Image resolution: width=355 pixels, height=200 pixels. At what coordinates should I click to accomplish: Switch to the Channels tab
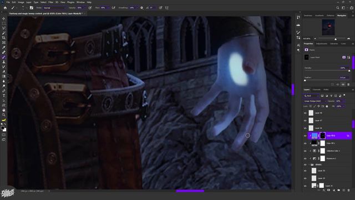pos(317,90)
